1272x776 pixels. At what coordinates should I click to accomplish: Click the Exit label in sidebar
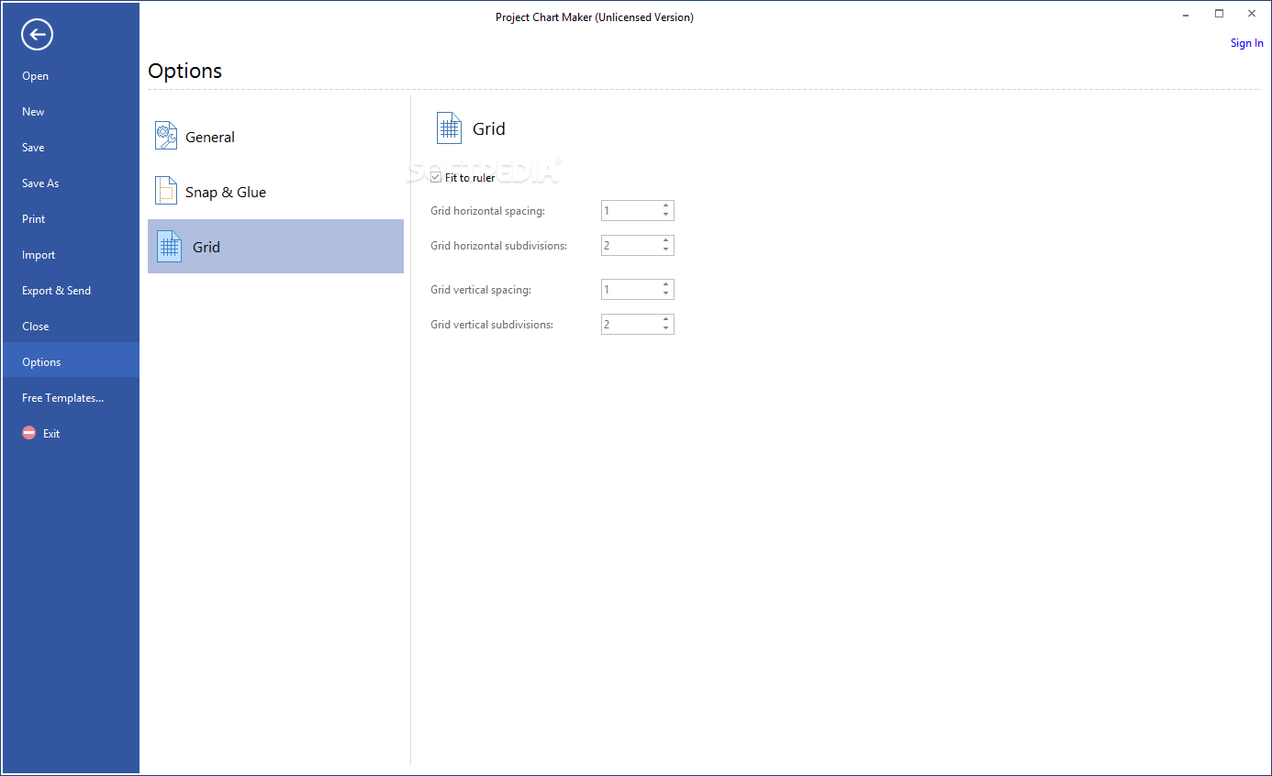point(51,434)
